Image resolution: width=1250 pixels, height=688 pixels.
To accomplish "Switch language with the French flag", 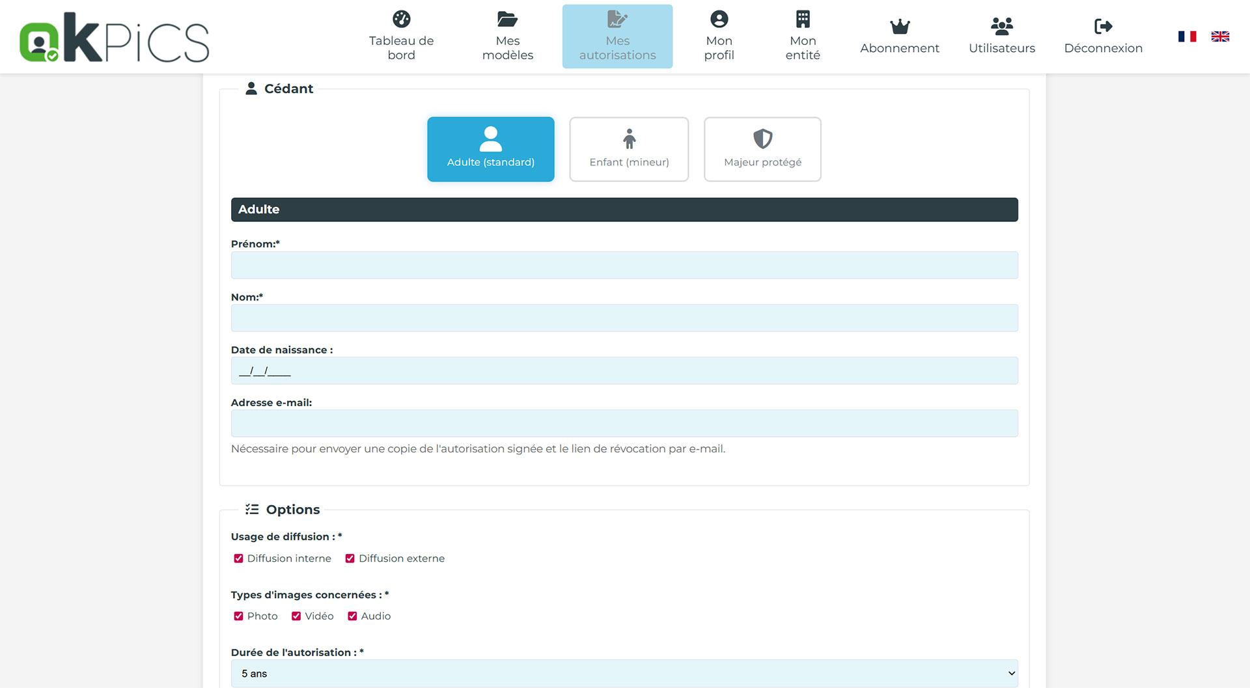I will (1187, 36).
